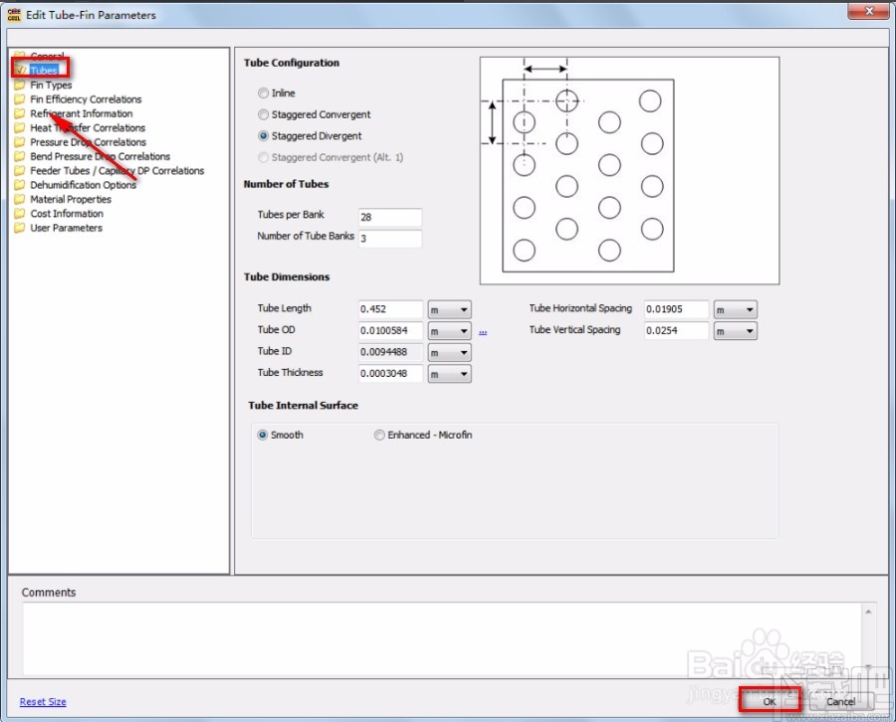
Task: Click the Fin Types folder icon
Action: [20, 86]
